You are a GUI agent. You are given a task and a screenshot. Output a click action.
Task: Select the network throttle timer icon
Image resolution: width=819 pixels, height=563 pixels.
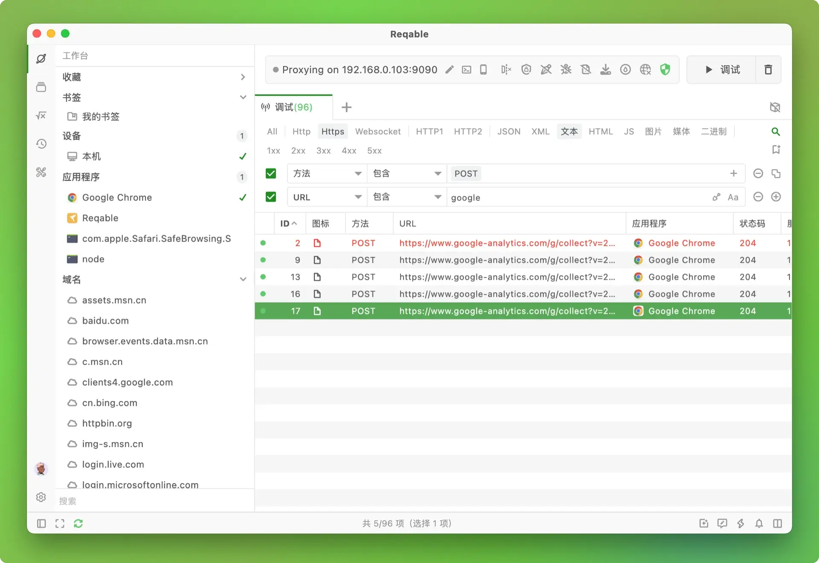(626, 70)
